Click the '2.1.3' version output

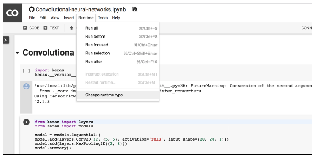coord(43,102)
